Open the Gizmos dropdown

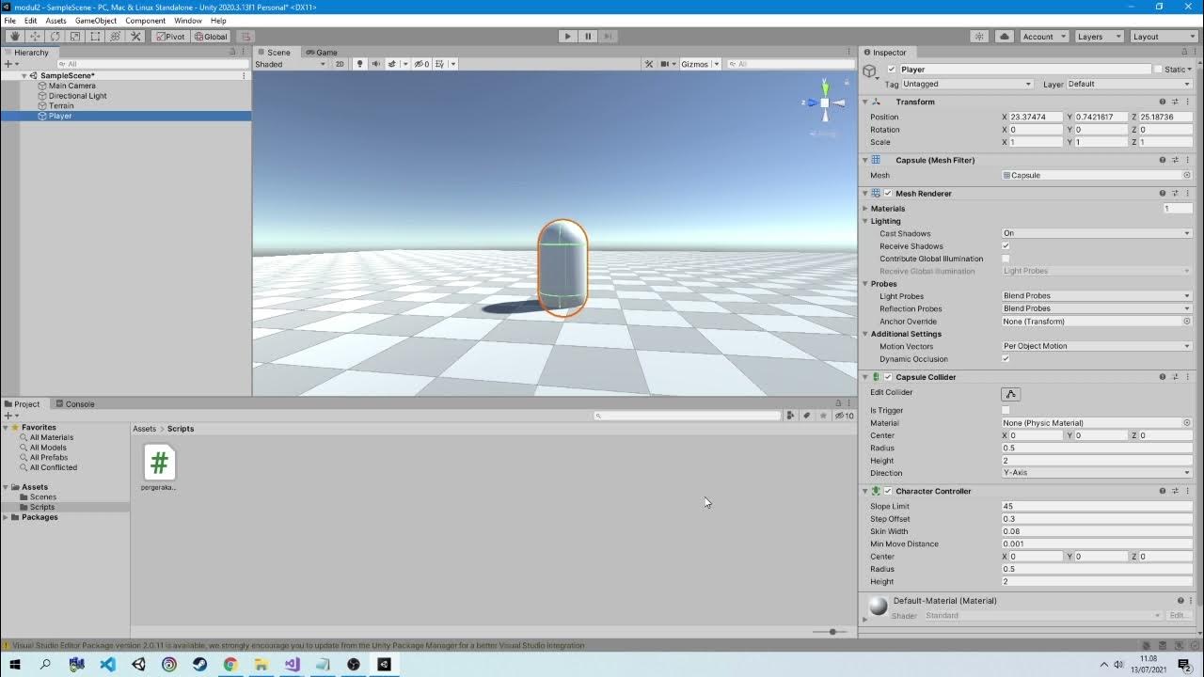[x=700, y=64]
